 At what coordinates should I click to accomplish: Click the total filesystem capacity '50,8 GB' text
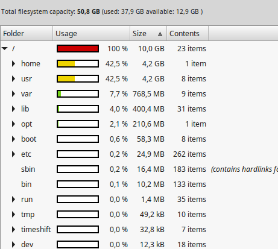(x=89, y=11)
